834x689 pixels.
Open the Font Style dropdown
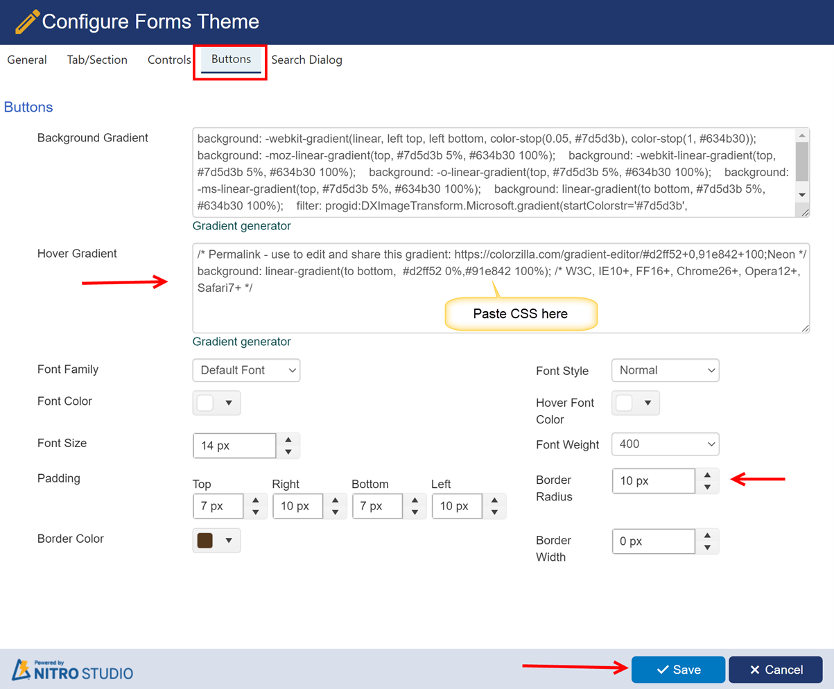point(664,370)
